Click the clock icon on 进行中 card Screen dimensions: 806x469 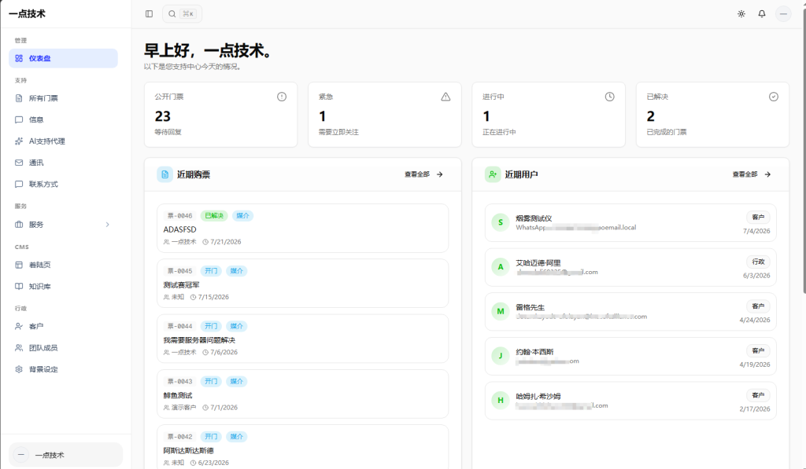[x=610, y=97]
